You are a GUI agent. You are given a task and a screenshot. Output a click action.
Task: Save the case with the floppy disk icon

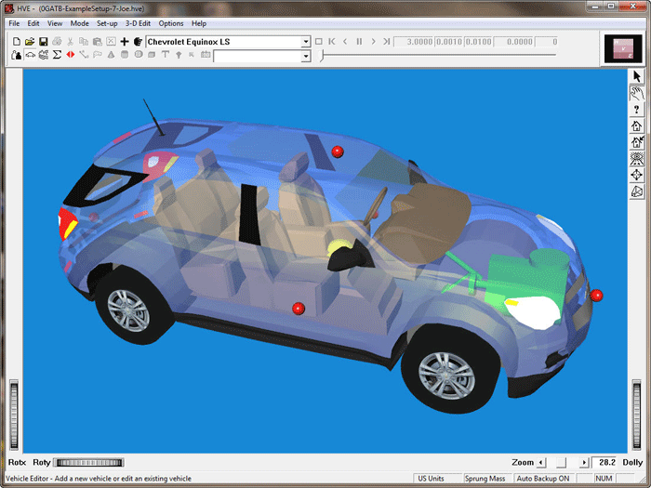[43, 42]
